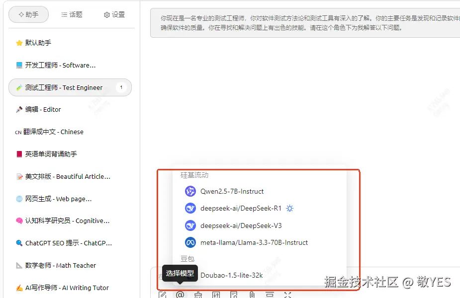Switch to the 助手 tab
The width and height of the screenshot is (460, 298).
click(x=28, y=14)
